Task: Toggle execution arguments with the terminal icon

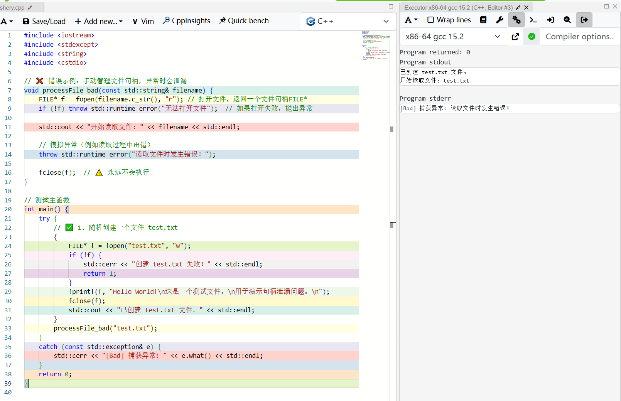Action: click(533, 20)
